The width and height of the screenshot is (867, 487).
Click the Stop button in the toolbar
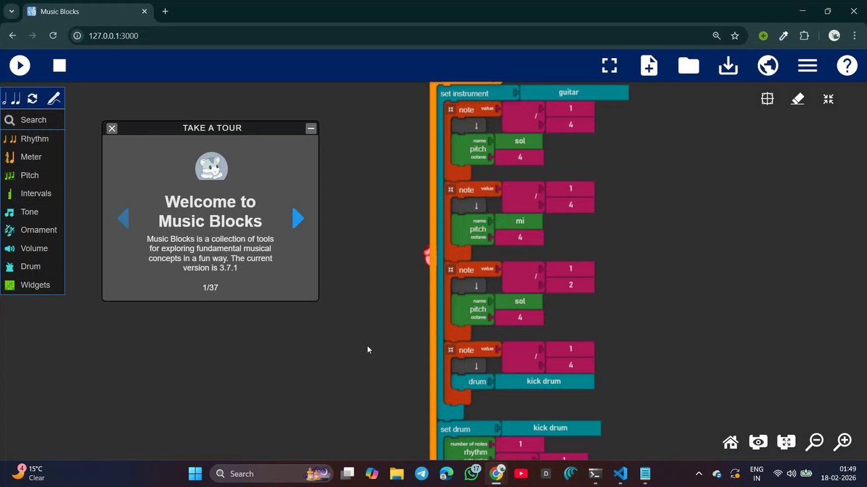click(x=60, y=66)
